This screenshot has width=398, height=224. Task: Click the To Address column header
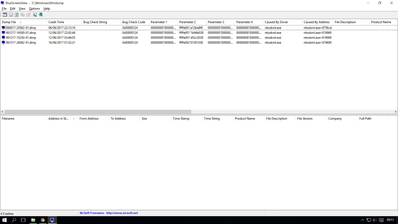pos(124,119)
